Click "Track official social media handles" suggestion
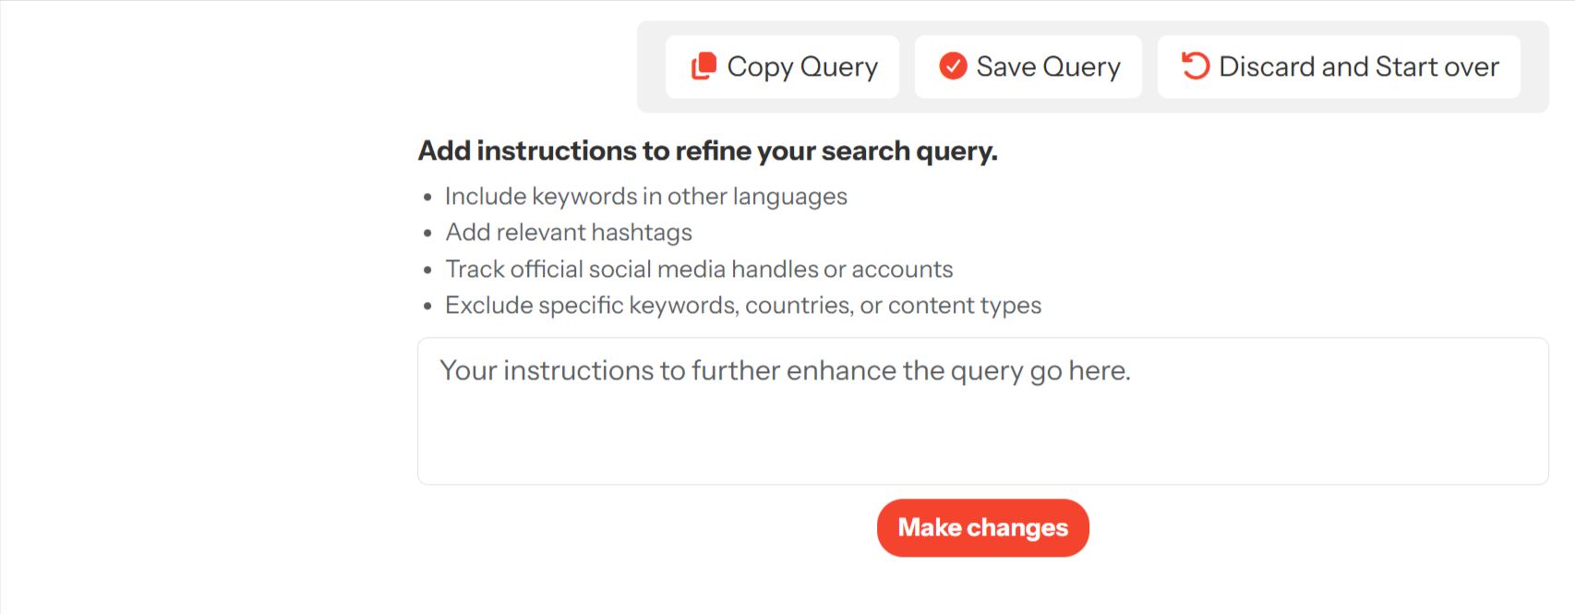 699,270
